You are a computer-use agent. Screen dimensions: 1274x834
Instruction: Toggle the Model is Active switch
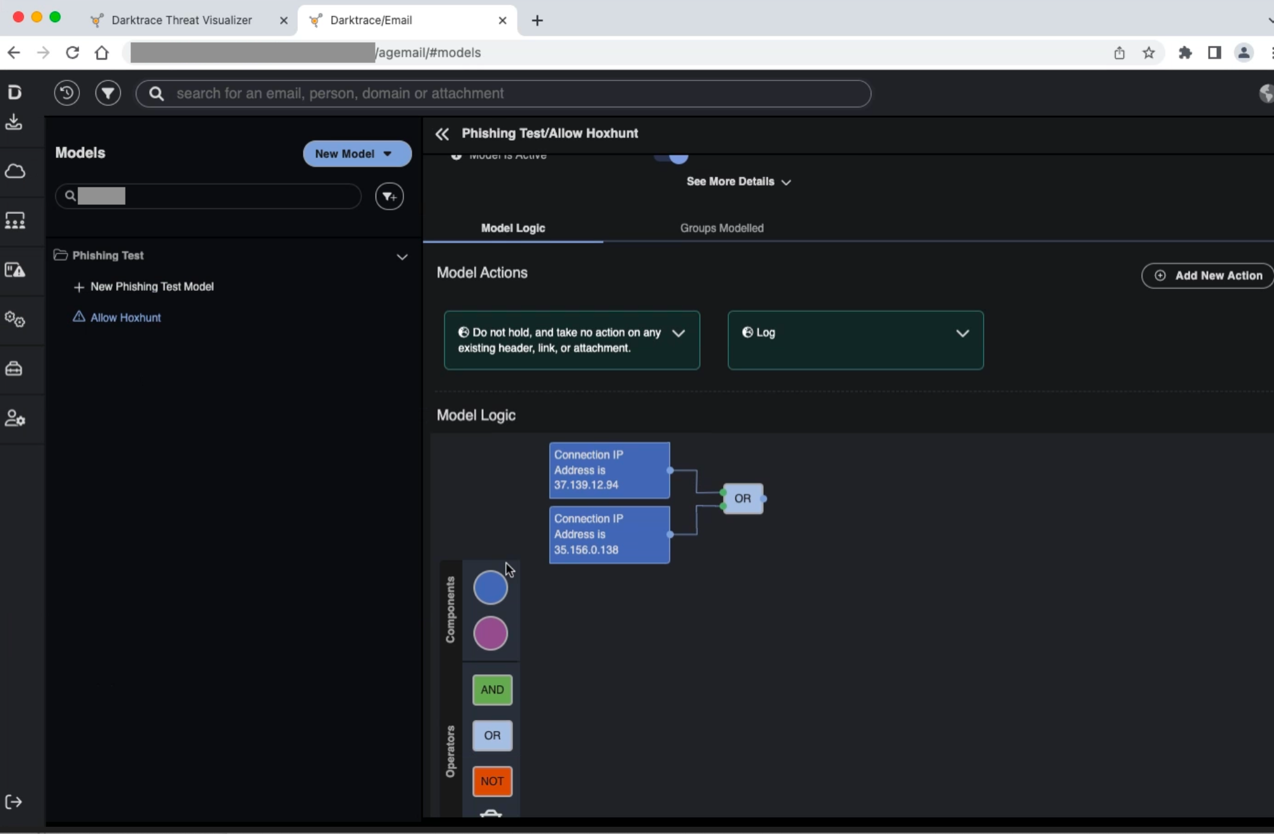(671, 158)
